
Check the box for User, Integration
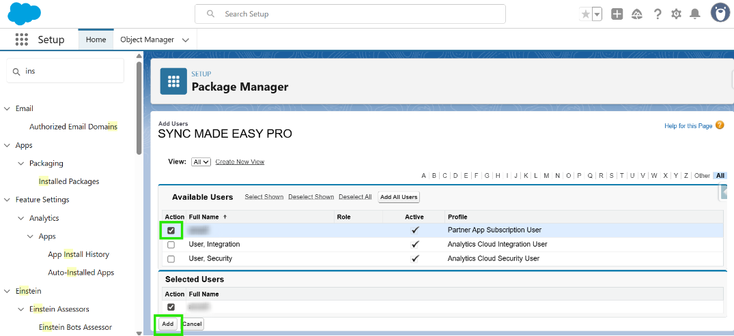click(x=171, y=245)
